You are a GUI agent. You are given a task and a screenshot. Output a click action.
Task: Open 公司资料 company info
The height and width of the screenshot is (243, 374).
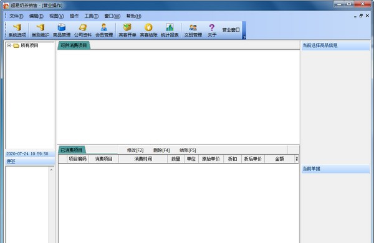[83, 30]
